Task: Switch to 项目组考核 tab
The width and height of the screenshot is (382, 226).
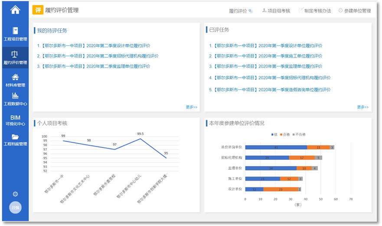Action: (276, 10)
